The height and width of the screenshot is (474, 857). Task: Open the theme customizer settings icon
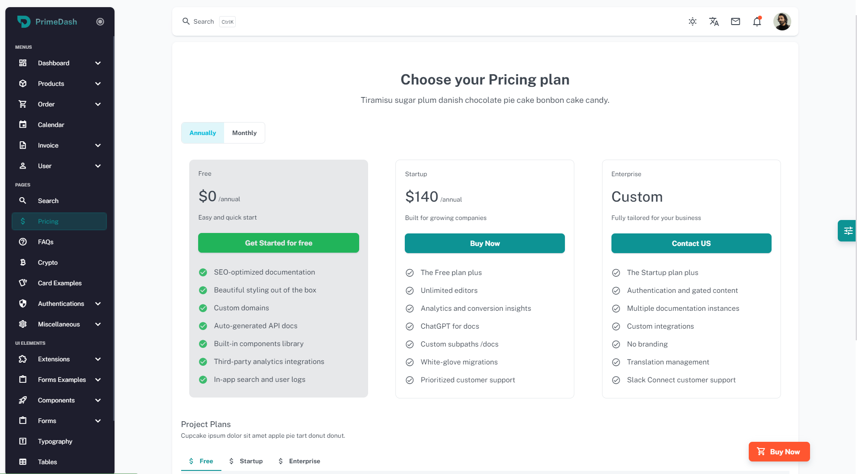[x=848, y=231]
